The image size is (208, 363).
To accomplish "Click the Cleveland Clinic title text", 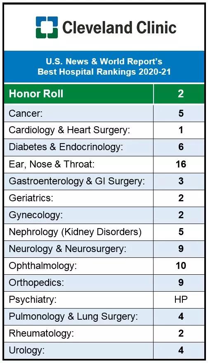I will click(x=119, y=27).
